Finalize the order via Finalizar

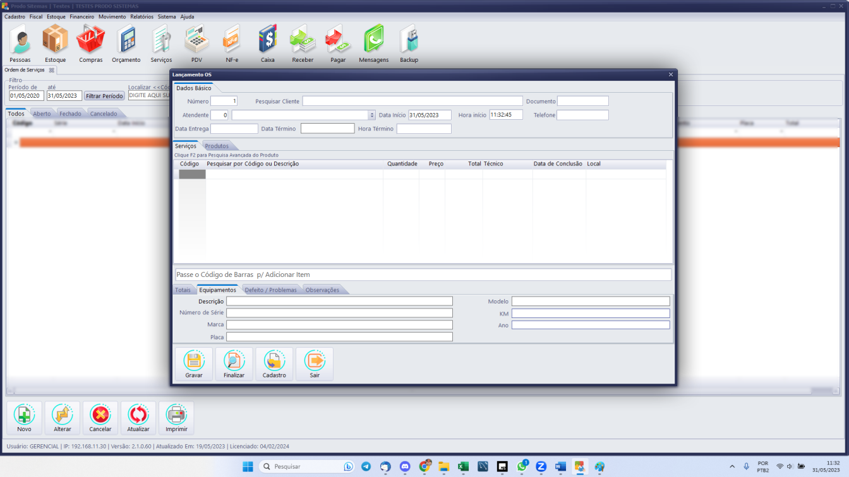pos(234,363)
